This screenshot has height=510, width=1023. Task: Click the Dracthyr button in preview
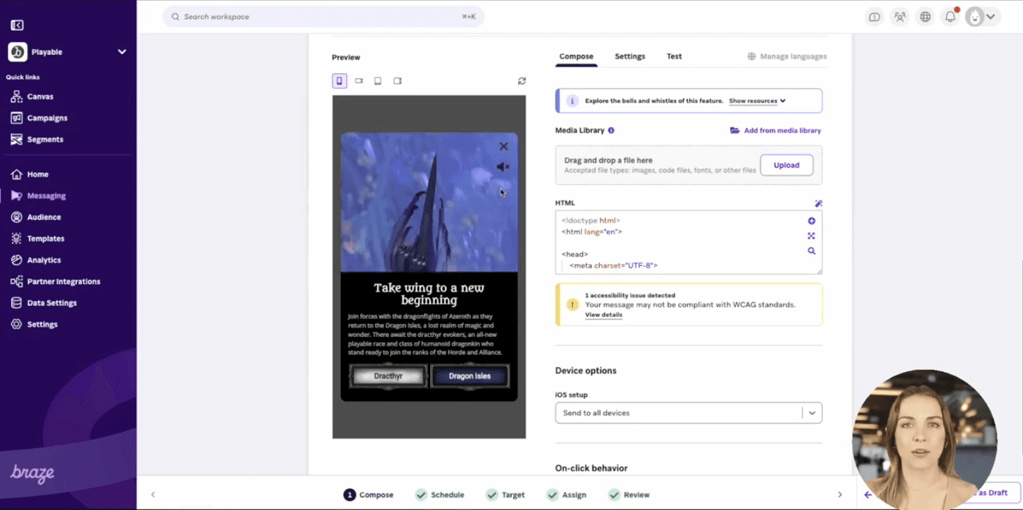pyautogui.click(x=388, y=376)
